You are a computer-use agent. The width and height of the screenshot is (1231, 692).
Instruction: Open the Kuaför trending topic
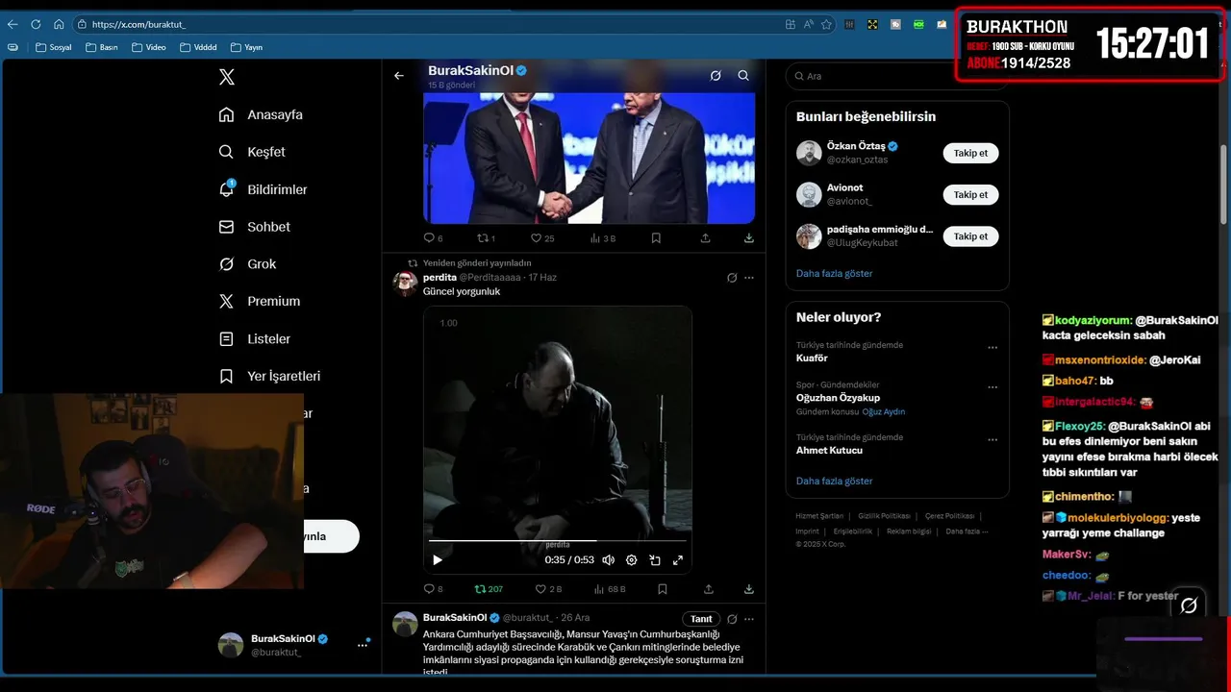point(812,358)
